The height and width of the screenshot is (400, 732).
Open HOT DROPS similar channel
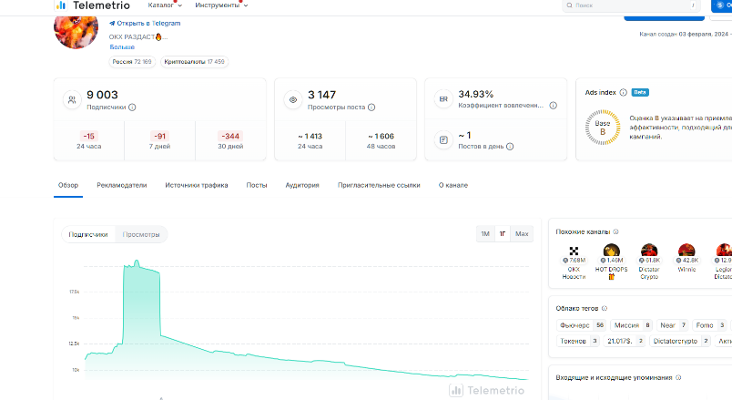(612, 262)
